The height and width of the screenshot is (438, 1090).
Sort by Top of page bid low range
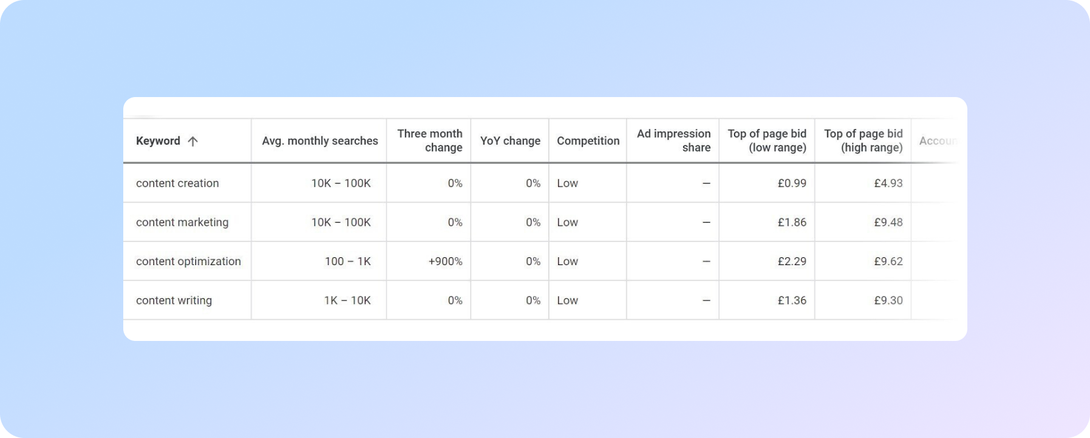pyautogui.click(x=767, y=140)
